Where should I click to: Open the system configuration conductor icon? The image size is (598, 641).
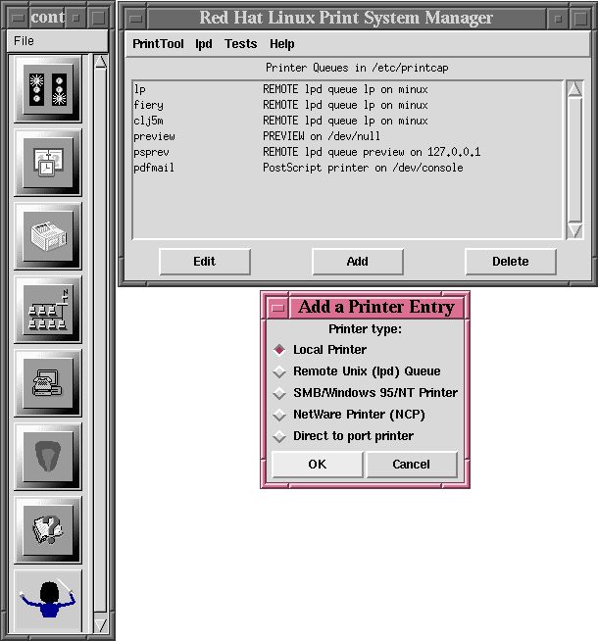pos(48,600)
